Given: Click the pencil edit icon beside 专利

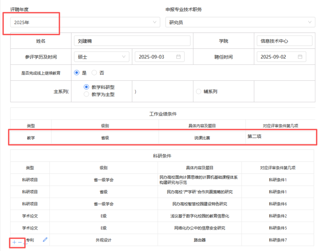Looking at the screenshot, I should click(45, 239).
